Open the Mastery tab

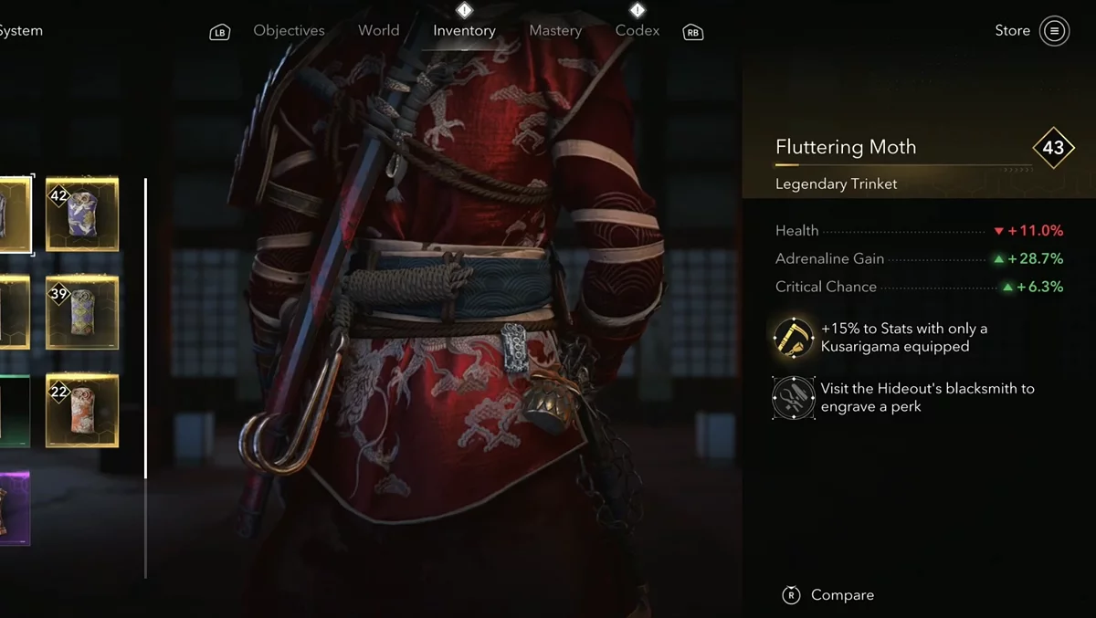click(555, 31)
